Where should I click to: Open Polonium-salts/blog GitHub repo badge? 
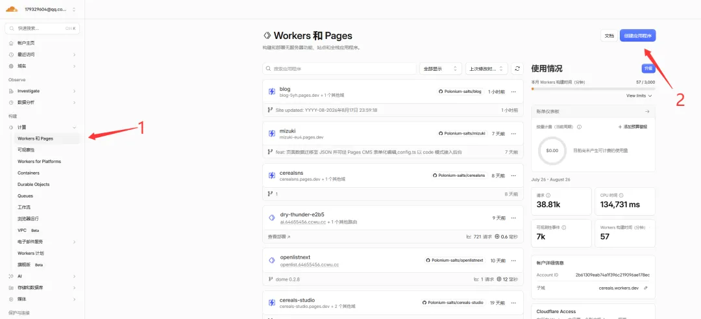460,91
